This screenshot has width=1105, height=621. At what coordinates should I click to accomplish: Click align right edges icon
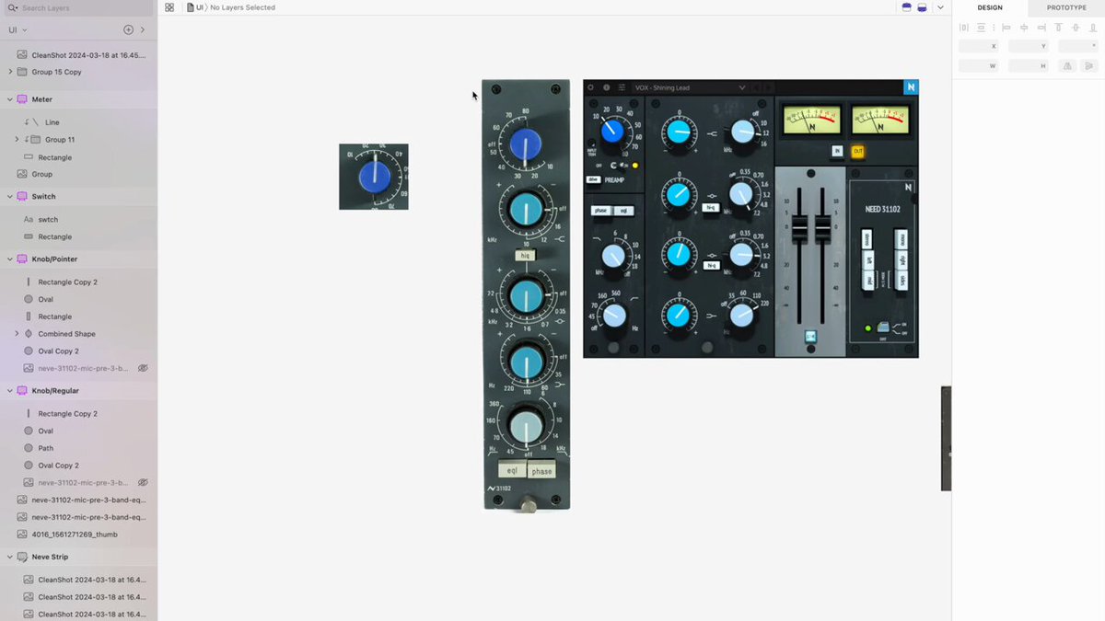[x=1041, y=28]
